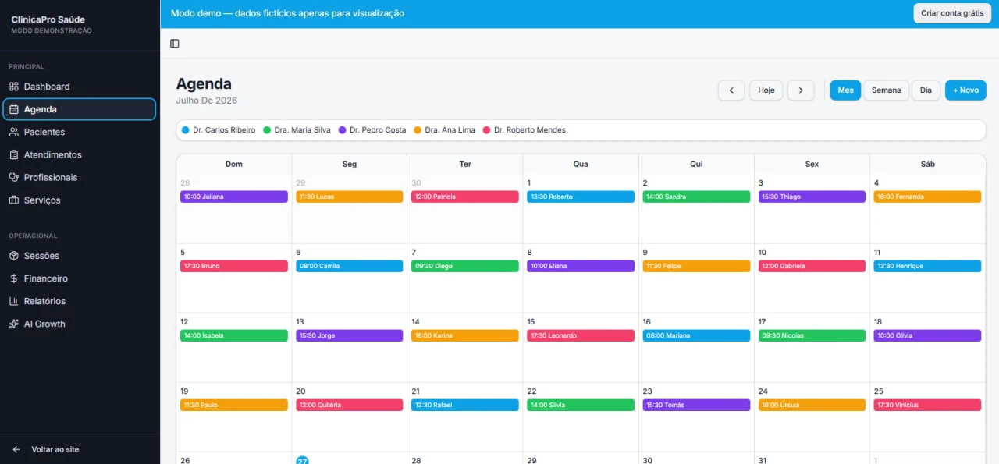Image resolution: width=999 pixels, height=464 pixels.
Task: Open the 12:00 Quitéria appointment
Action: click(350, 405)
